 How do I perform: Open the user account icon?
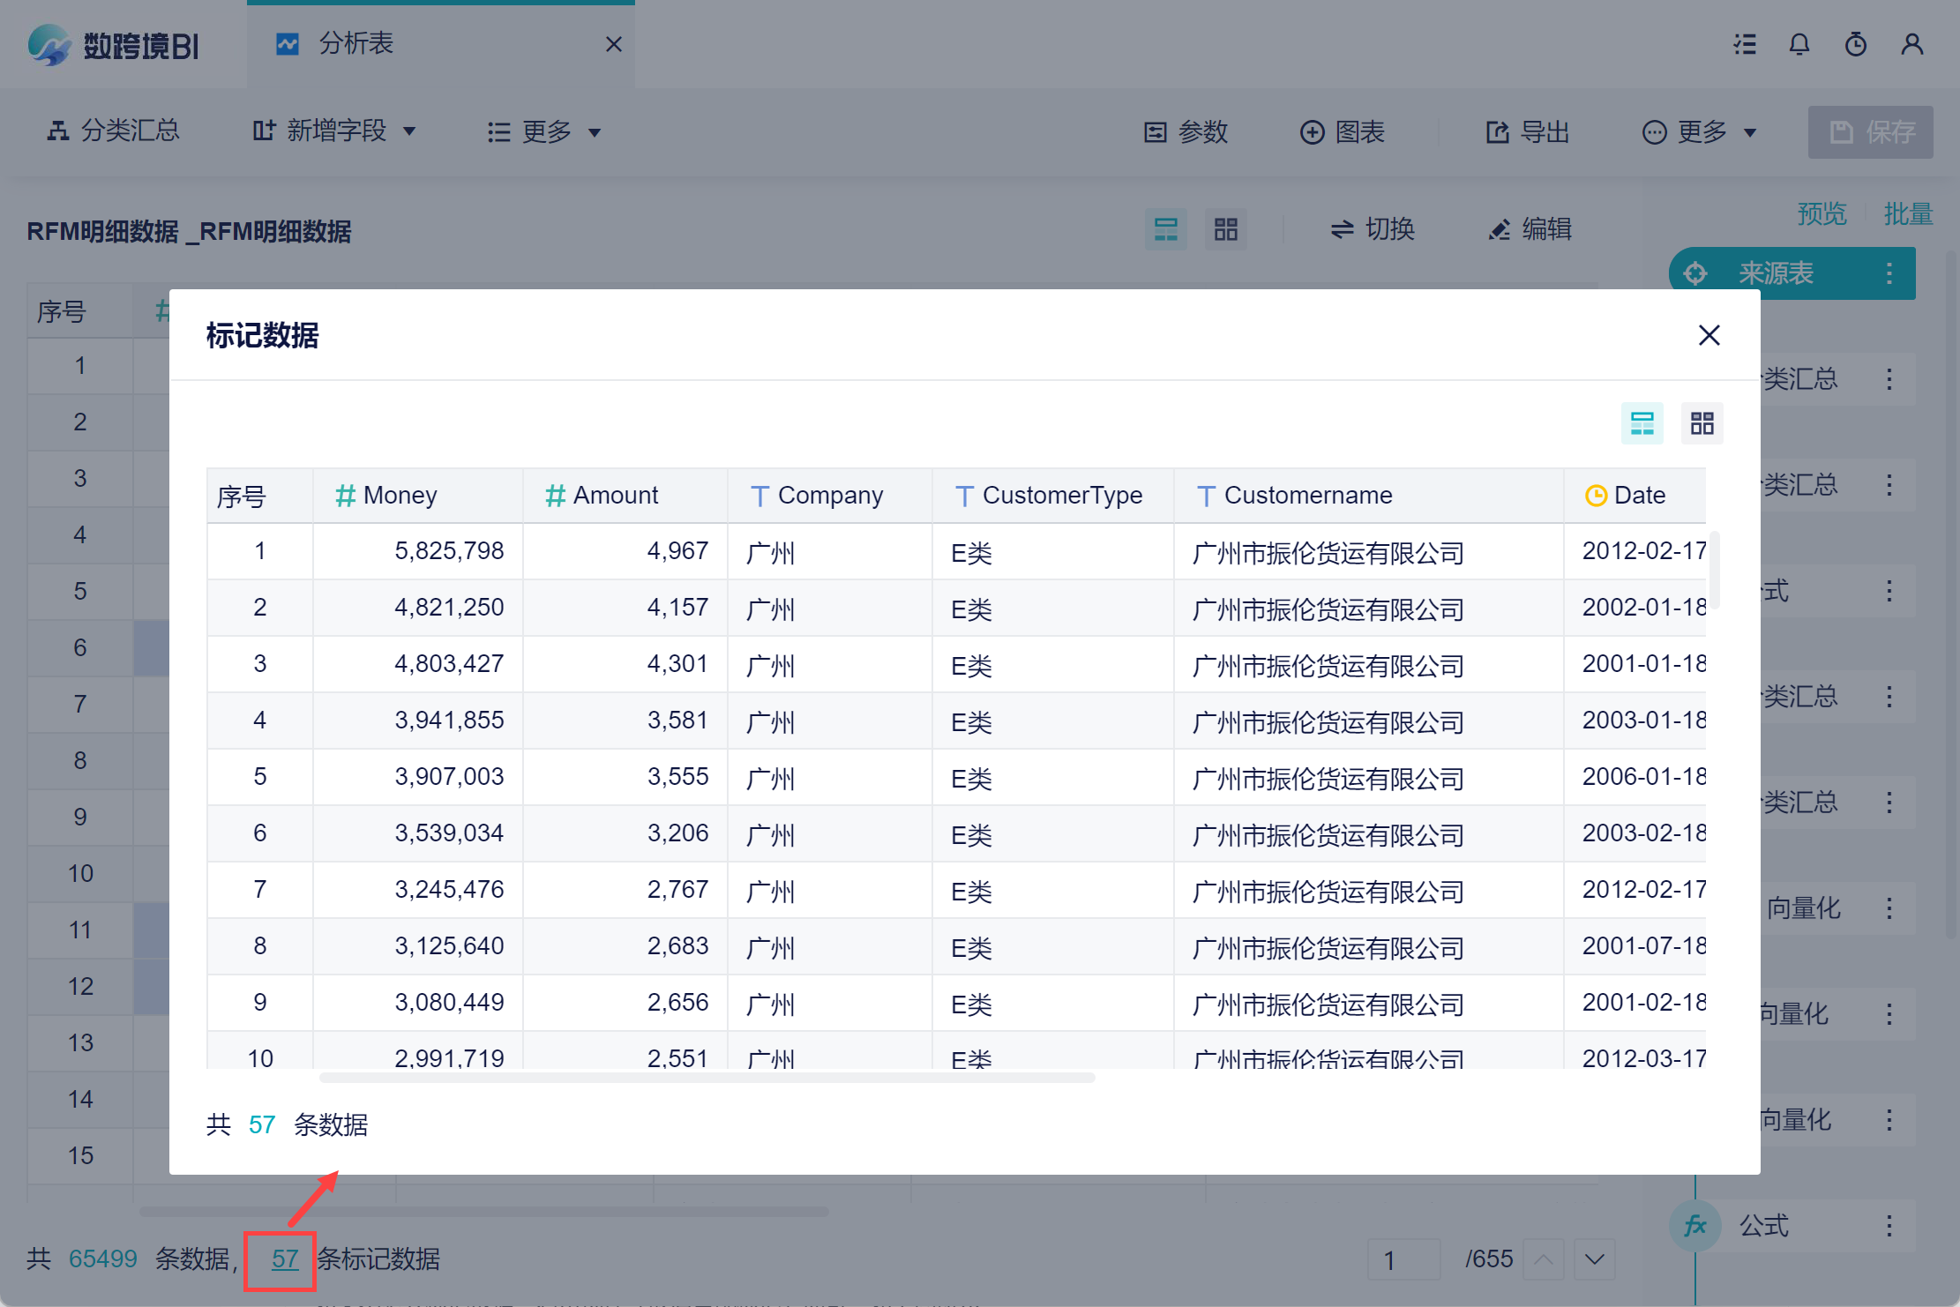[1911, 44]
